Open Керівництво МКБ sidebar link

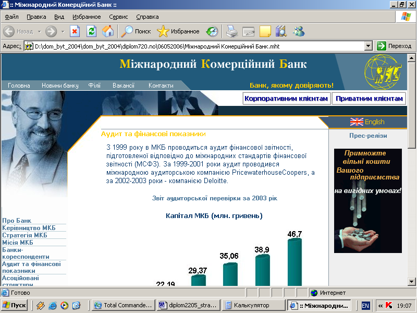pyautogui.click(x=29, y=228)
